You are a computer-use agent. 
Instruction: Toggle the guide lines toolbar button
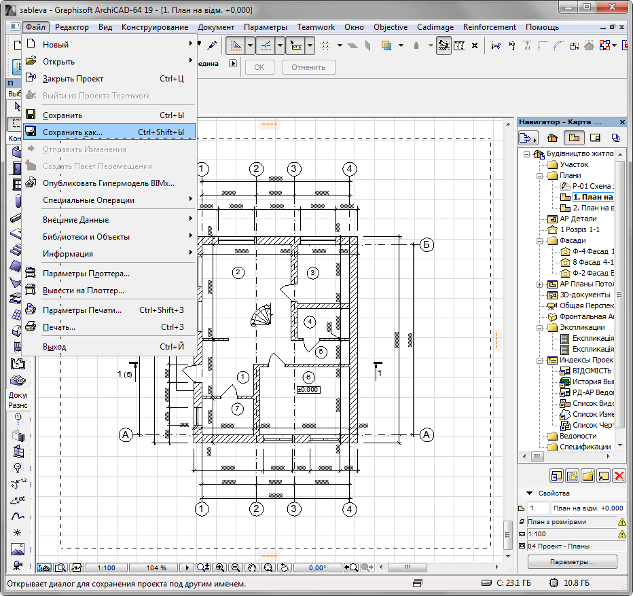tap(266, 45)
